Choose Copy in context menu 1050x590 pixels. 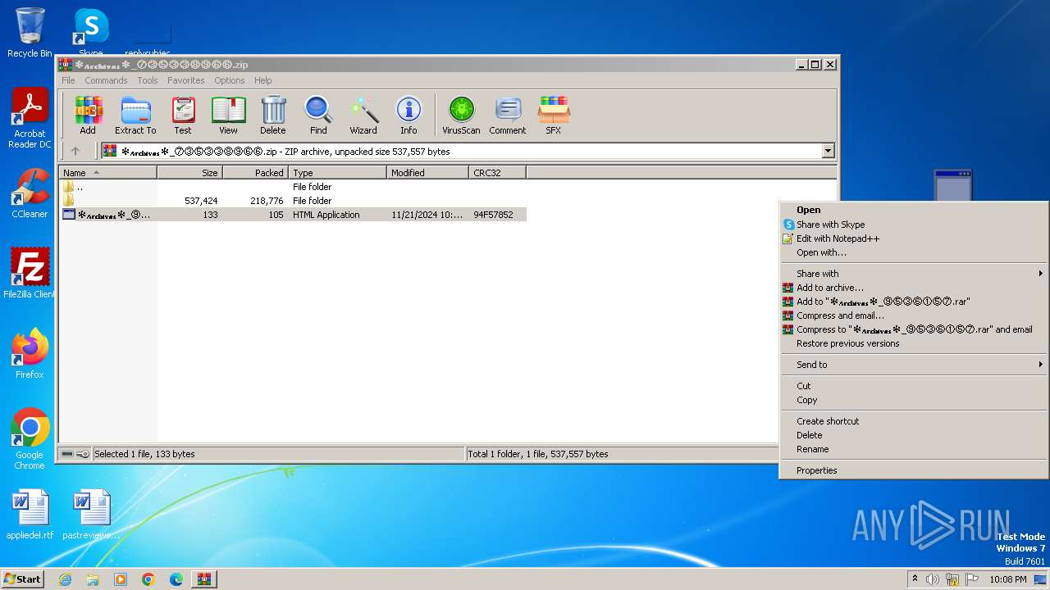[x=914, y=400]
